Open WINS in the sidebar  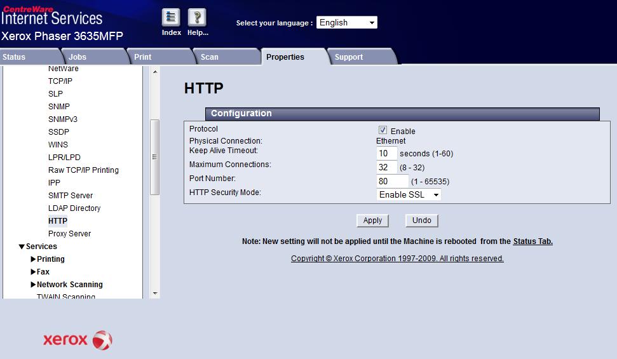coord(58,144)
